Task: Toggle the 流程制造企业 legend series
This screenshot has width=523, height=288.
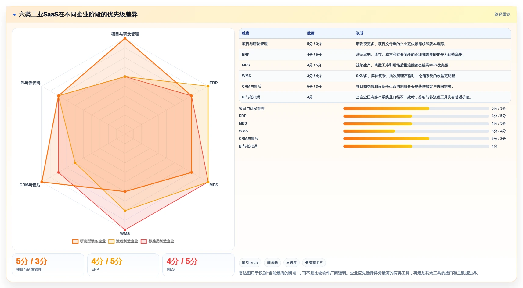Action: point(123,241)
